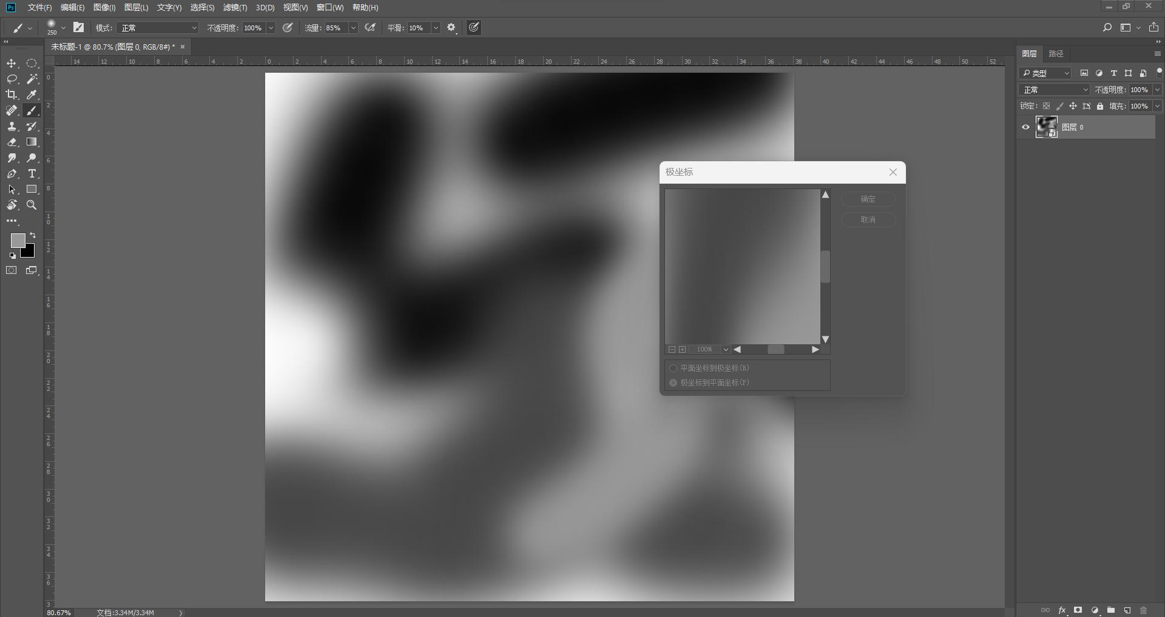Enable airbrush-style build-up effect

pyautogui.click(x=370, y=27)
